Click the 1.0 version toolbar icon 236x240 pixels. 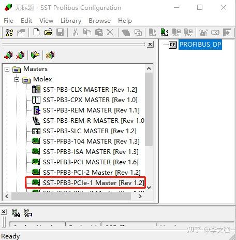(x=215, y=32)
